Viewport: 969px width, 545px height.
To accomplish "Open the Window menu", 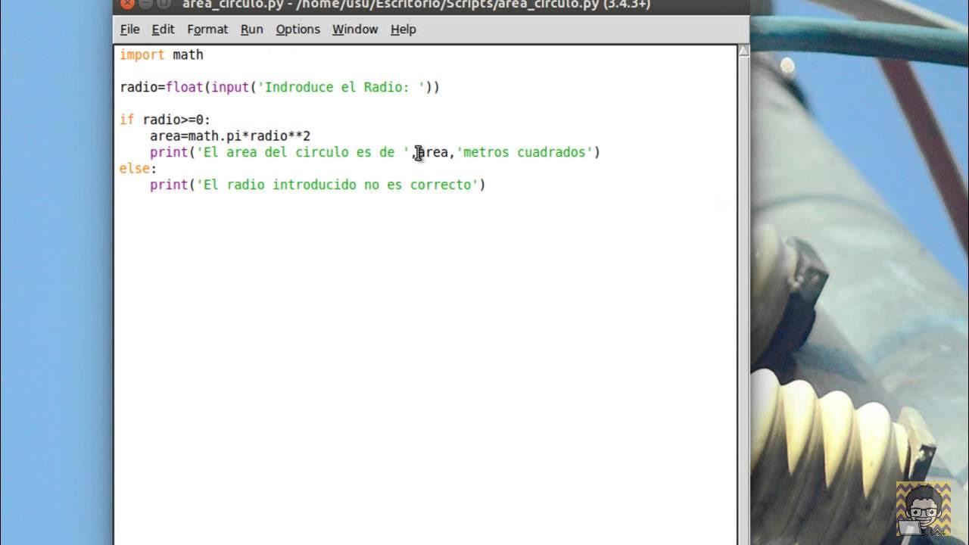I will tap(355, 30).
